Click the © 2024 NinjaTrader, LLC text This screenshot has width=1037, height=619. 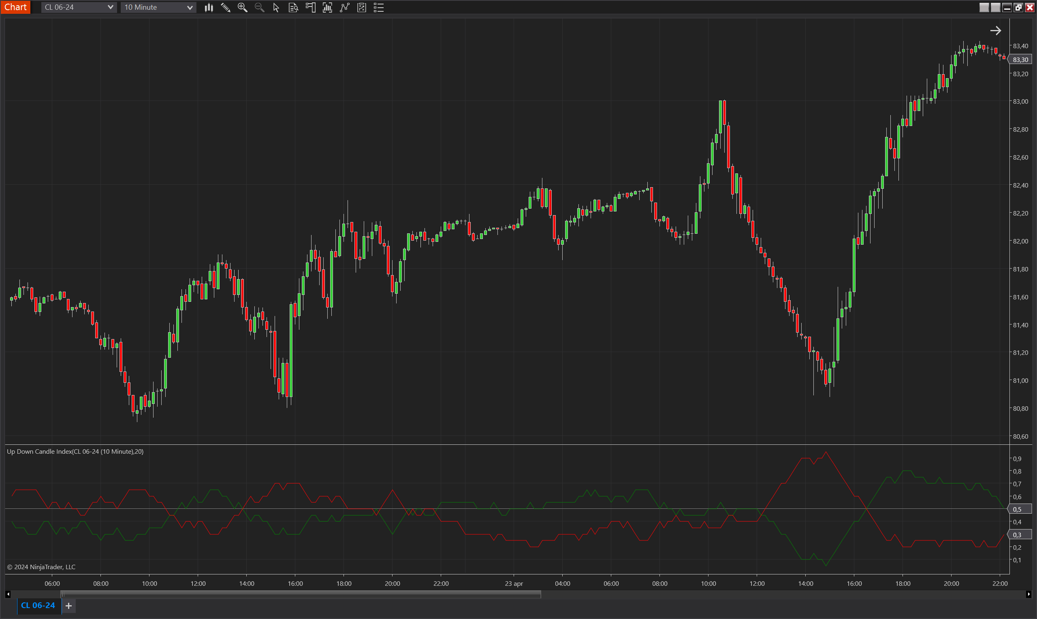[x=41, y=567]
